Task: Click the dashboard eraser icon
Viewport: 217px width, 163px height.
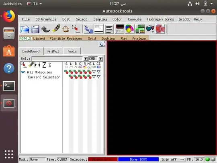Action: (31, 64)
